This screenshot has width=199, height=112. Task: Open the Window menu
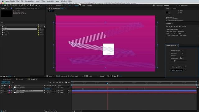[x=64, y=1]
